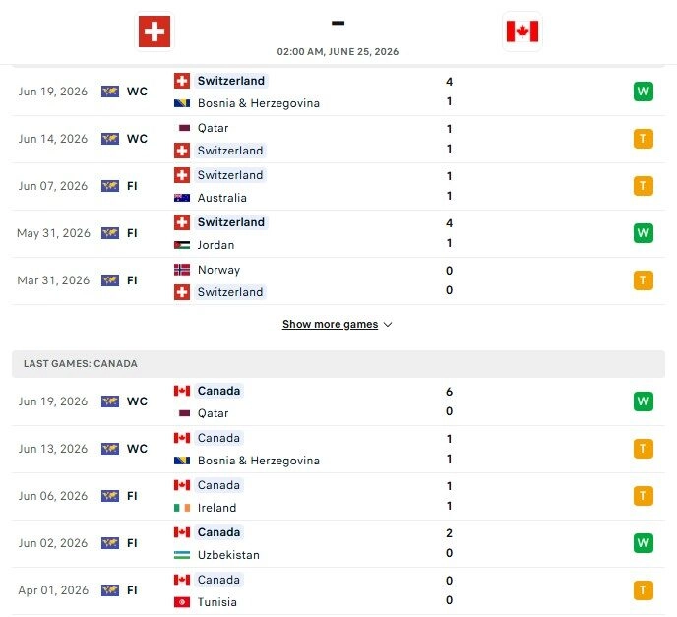Image resolution: width=677 pixels, height=617 pixels.
Task: Click the Norway flag icon
Action: coord(182,270)
